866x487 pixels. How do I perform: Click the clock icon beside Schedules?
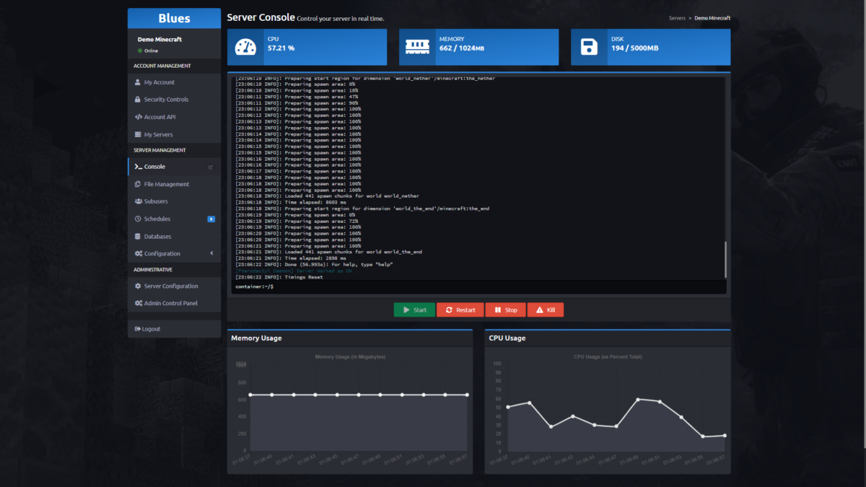pyautogui.click(x=138, y=219)
